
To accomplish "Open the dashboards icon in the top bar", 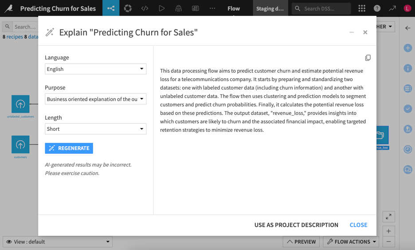I will 195,8.
